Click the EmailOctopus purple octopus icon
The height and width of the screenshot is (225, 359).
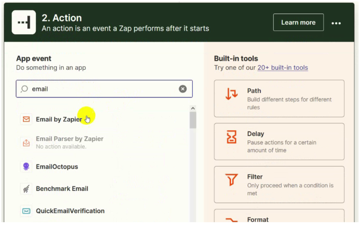26,166
